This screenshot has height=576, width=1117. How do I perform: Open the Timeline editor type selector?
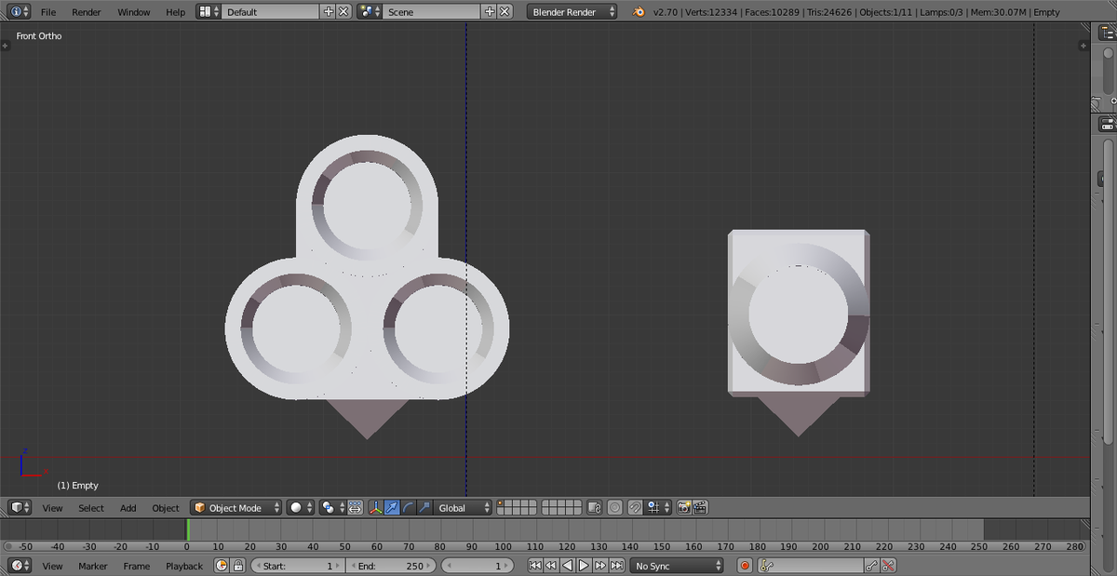coord(20,566)
